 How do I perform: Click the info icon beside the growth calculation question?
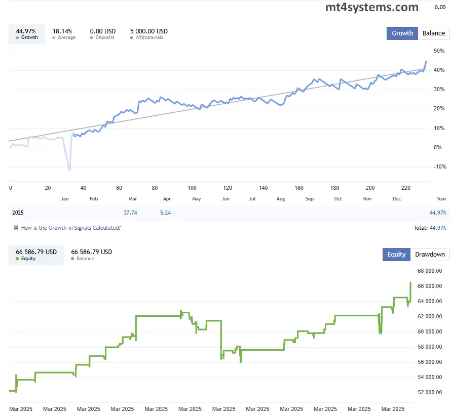pyautogui.click(x=16, y=227)
